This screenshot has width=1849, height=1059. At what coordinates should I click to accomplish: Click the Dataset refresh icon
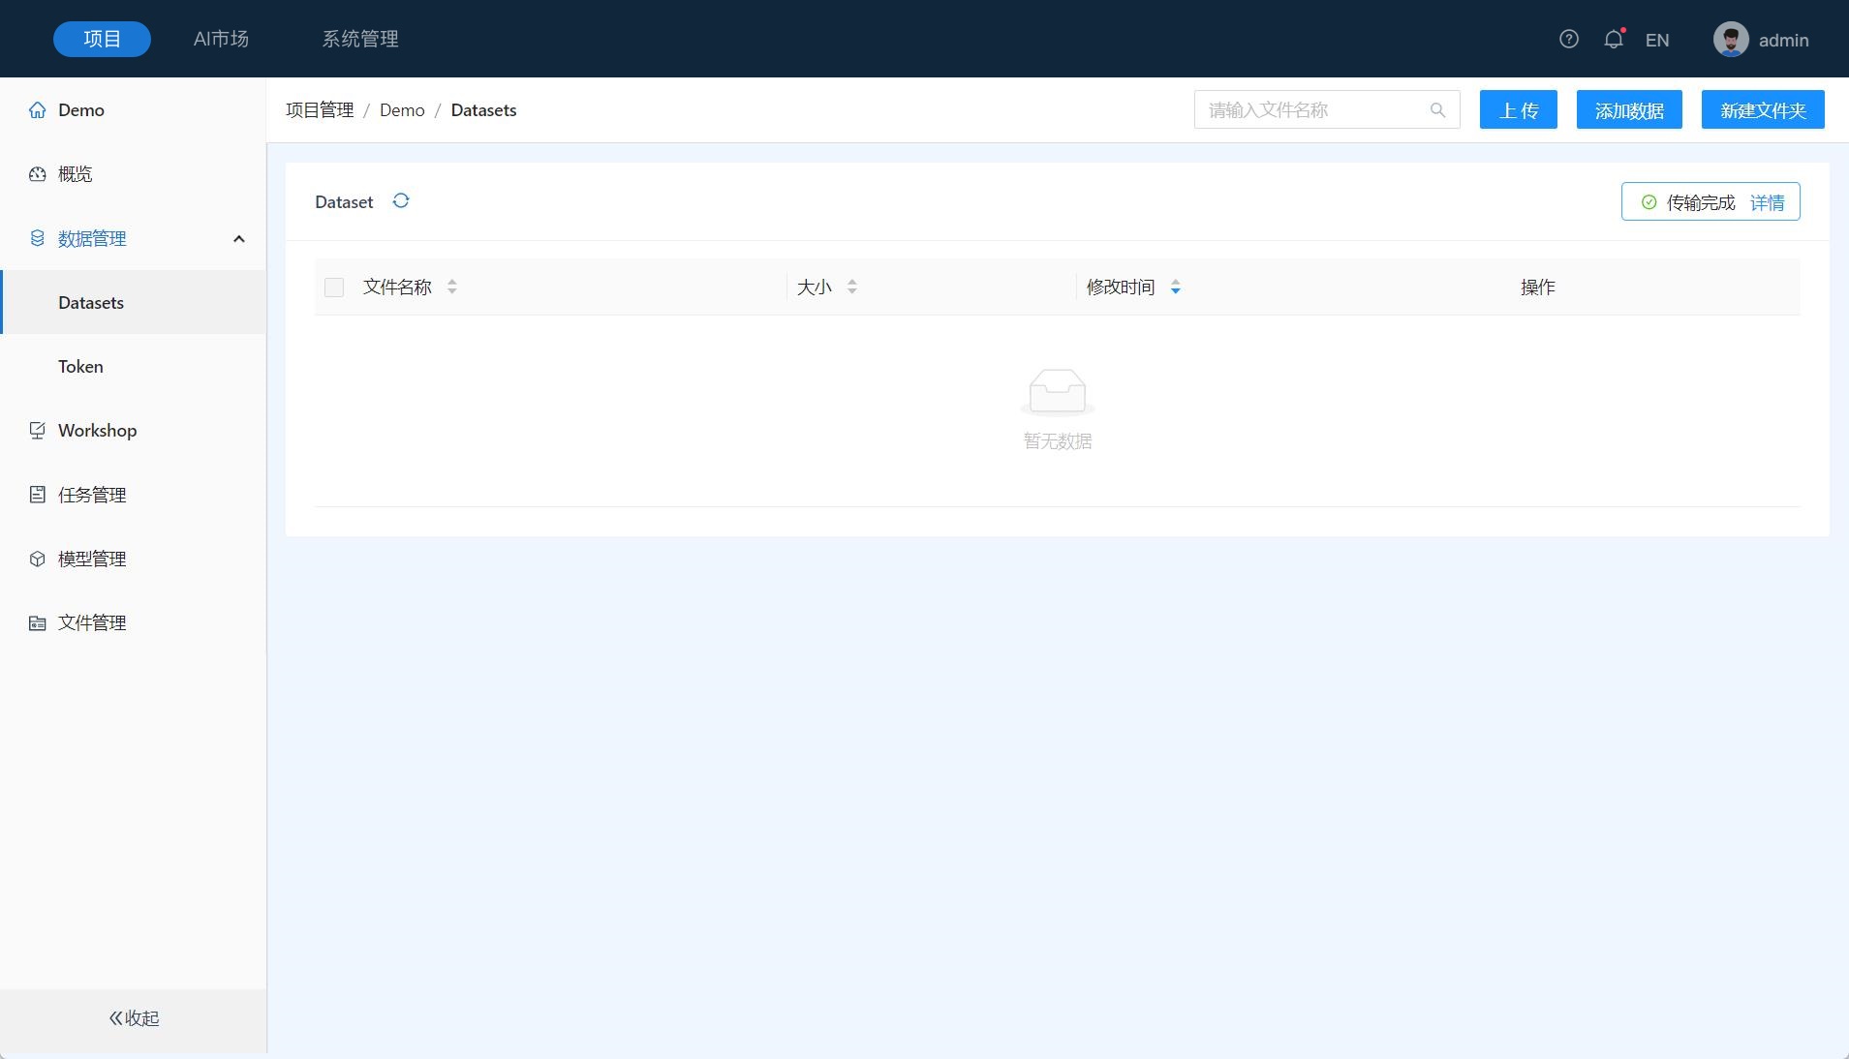(401, 201)
